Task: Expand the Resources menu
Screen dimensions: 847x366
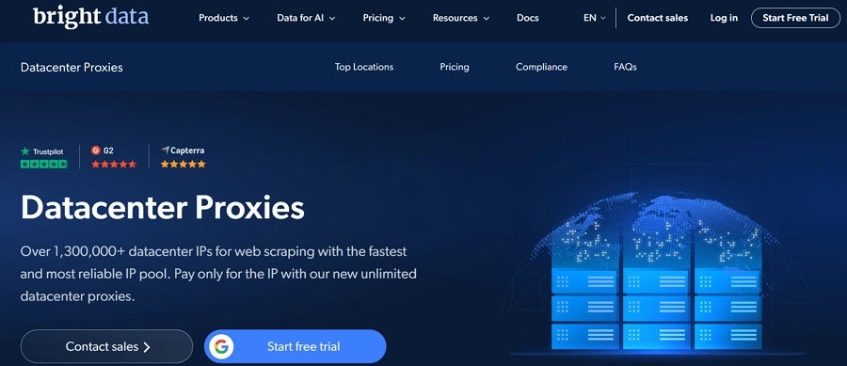Action: [x=461, y=18]
